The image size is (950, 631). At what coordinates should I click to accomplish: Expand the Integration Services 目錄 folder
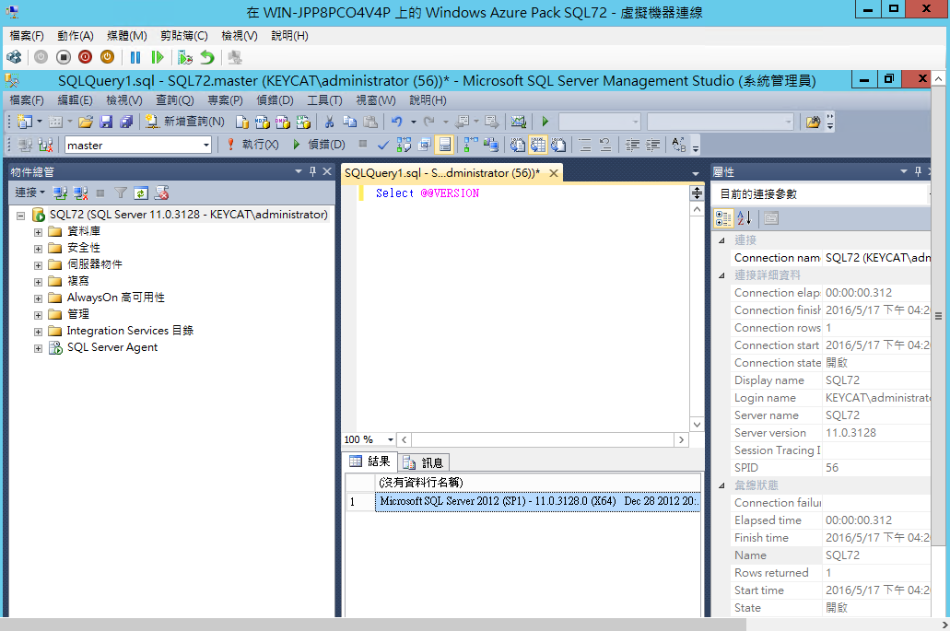pos(38,332)
